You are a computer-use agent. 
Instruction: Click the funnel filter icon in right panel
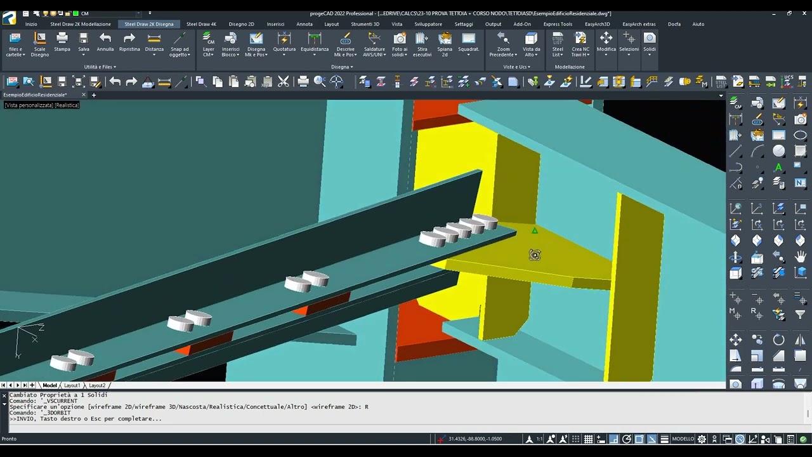coord(800,314)
